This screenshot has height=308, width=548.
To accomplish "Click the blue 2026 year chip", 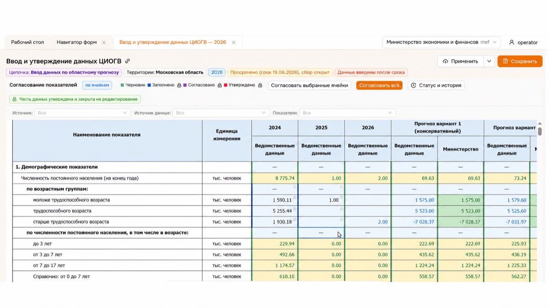I will 217,72.
